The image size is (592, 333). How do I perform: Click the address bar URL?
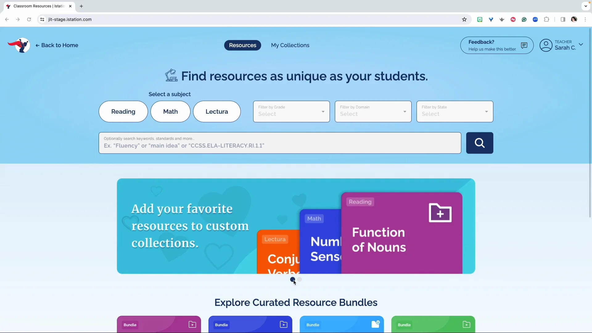point(70,19)
